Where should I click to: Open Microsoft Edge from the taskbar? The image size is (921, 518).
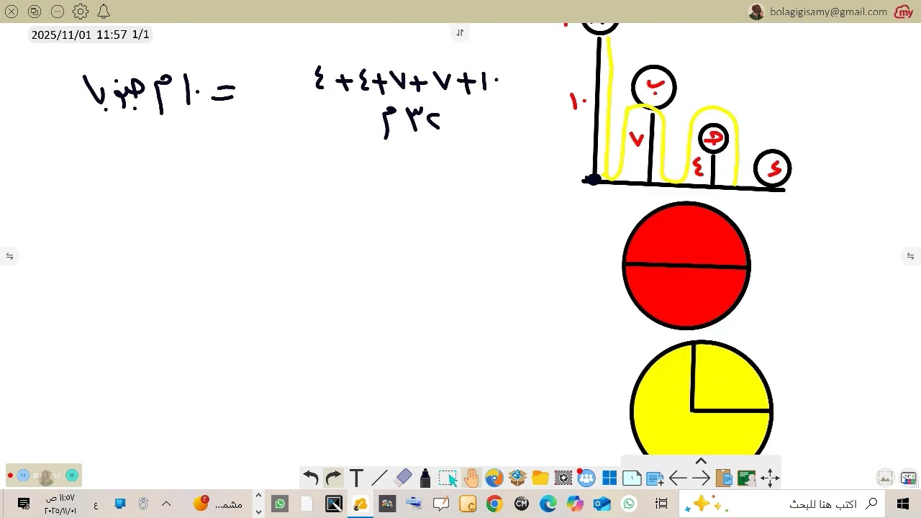pyautogui.click(x=548, y=504)
